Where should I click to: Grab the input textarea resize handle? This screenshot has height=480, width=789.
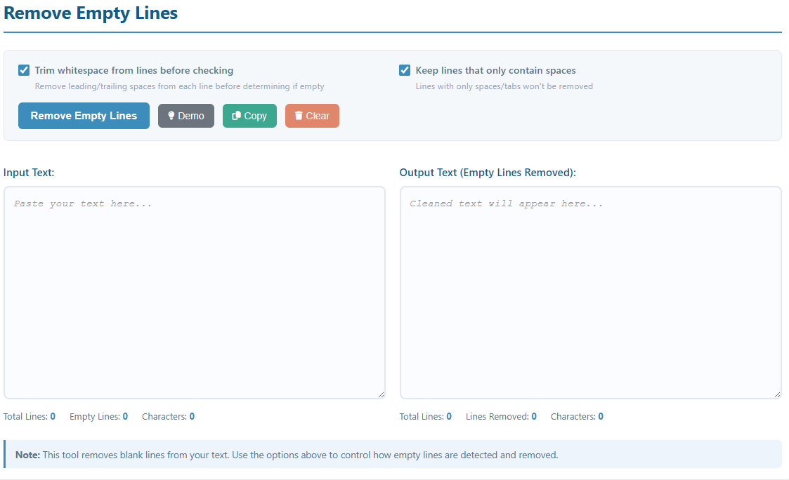[x=380, y=394]
